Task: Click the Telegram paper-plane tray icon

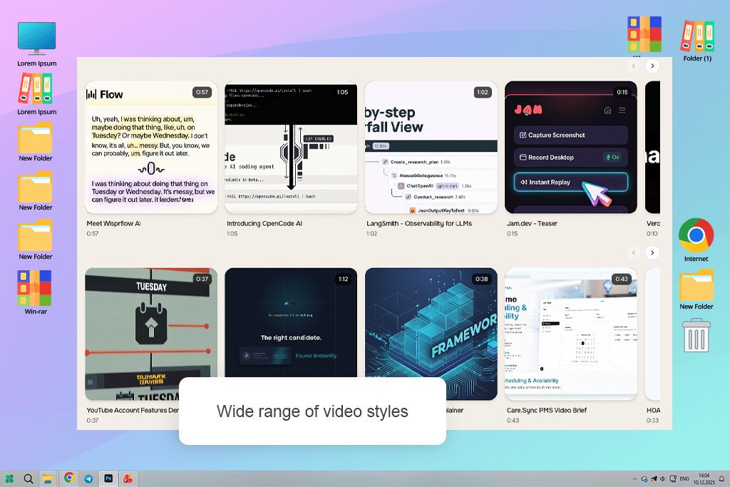Action: pos(654,478)
